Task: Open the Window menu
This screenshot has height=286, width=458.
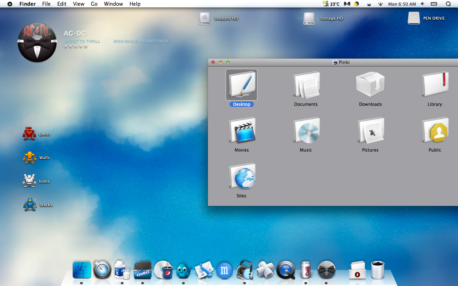Action: click(x=113, y=4)
